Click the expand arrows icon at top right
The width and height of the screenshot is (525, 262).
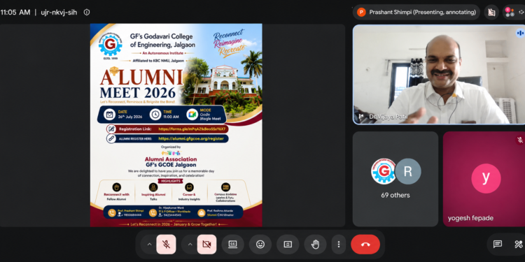point(521,13)
